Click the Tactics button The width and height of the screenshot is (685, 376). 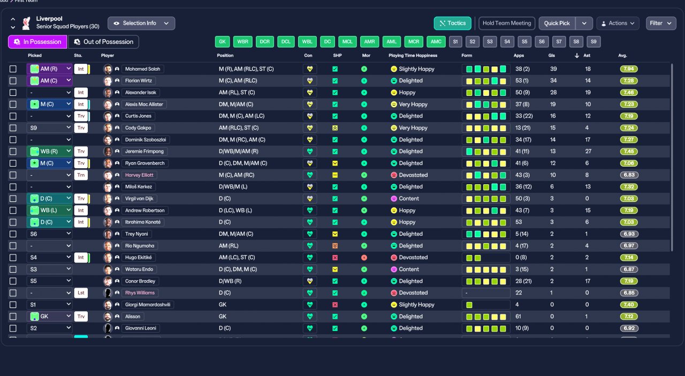click(453, 23)
